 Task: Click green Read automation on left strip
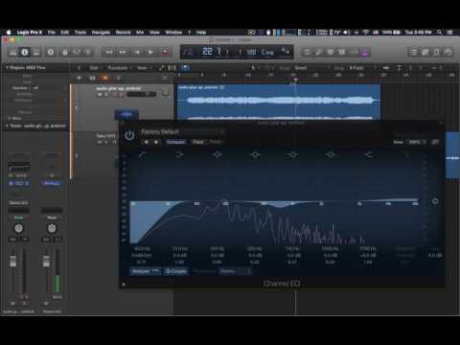[19, 218]
